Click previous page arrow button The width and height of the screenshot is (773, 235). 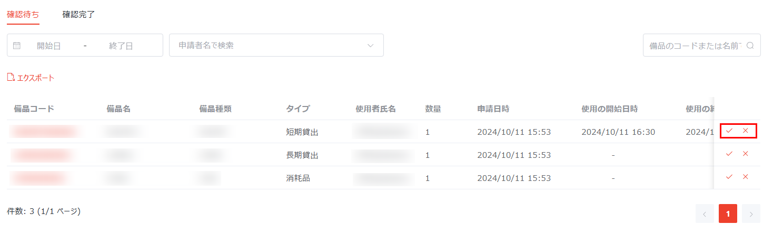click(x=705, y=213)
